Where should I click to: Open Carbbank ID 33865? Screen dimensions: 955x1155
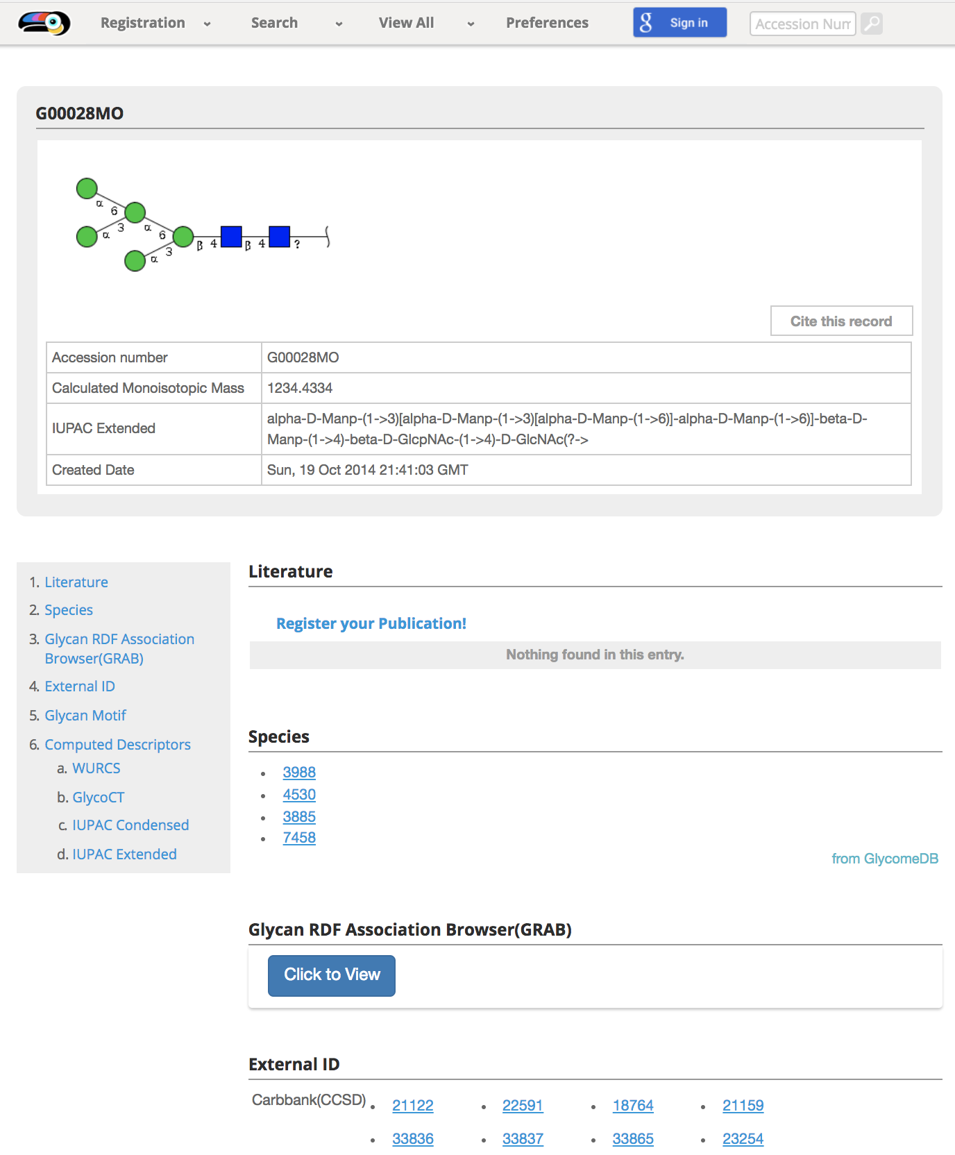point(633,1139)
